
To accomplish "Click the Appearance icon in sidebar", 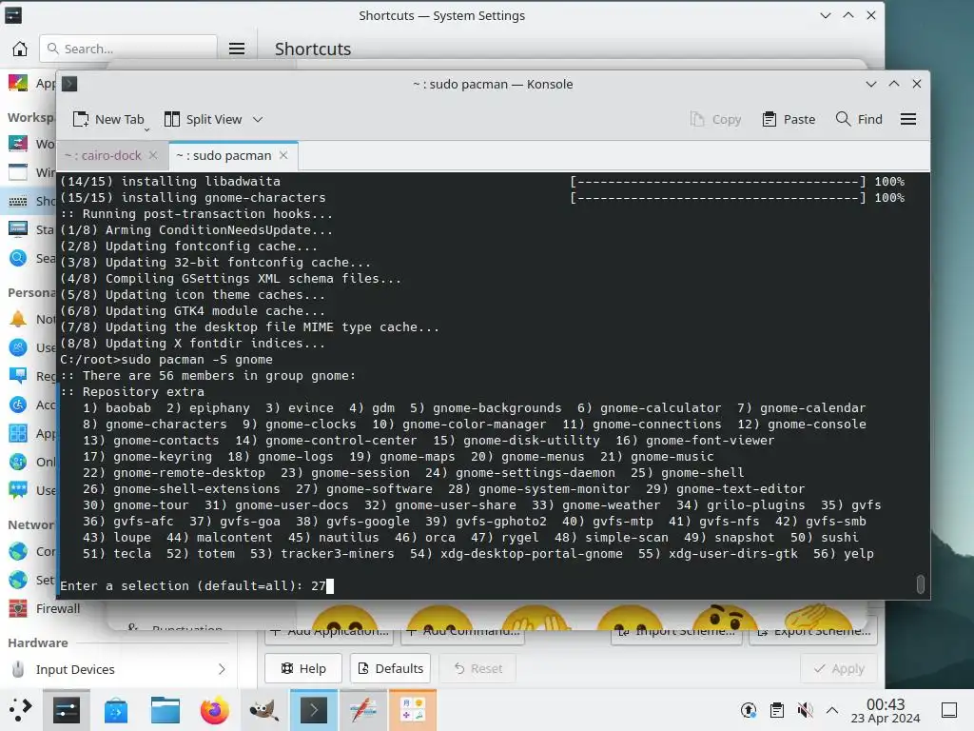I will tap(18, 83).
